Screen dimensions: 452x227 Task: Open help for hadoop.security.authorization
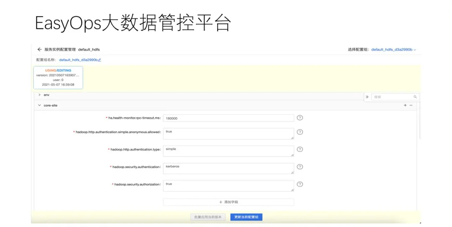coord(300,184)
